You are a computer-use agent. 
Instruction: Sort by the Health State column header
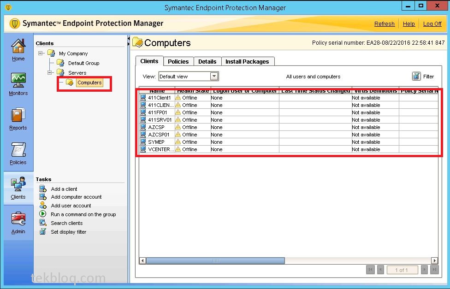point(193,91)
